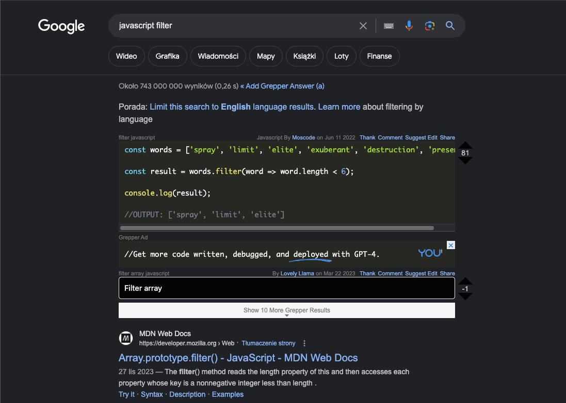This screenshot has width=566, height=403.
Task: Click Suggest Edit on the Moscode answer
Action: tap(421, 137)
